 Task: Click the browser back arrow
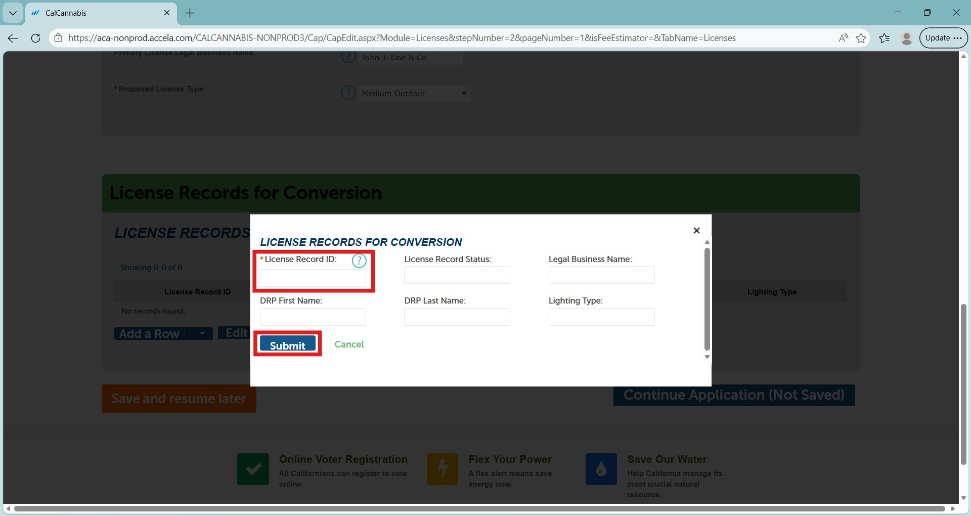pyautogui.click(x=13, y=38)
